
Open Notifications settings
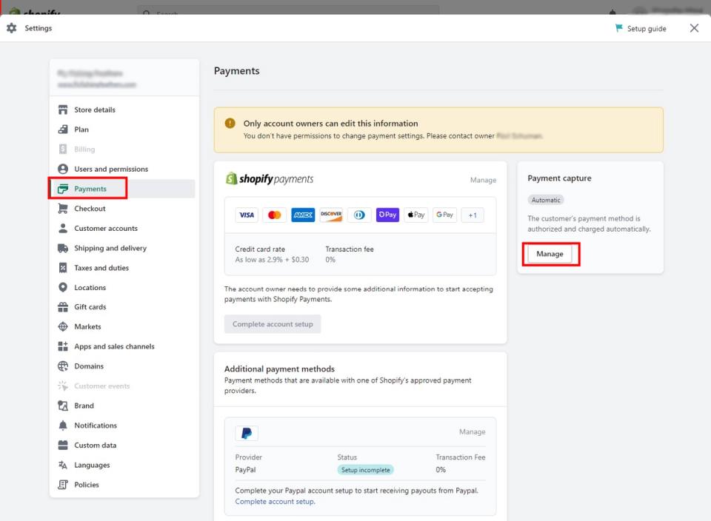click(96, 426)
